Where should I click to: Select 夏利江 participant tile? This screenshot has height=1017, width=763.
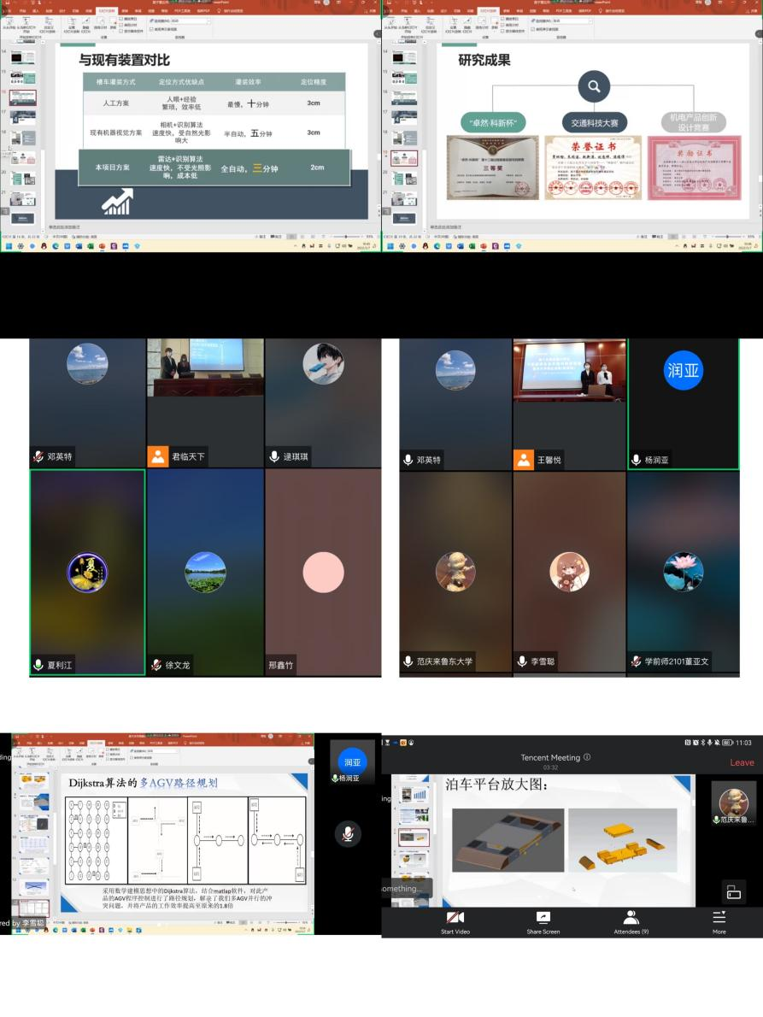pos(87,572)
